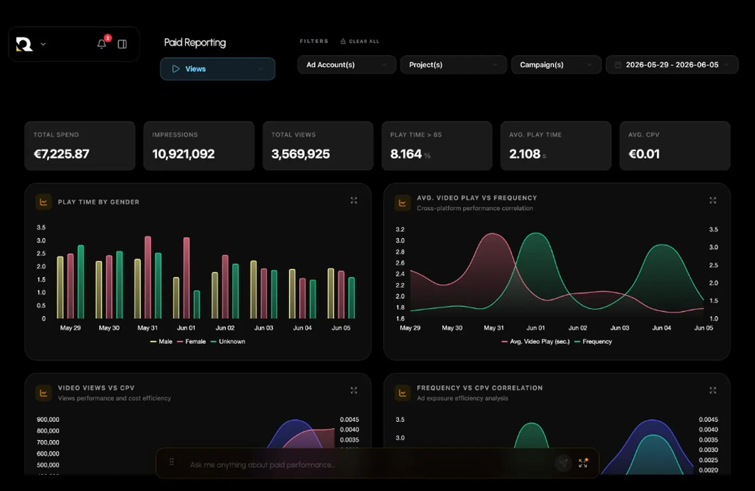
Task: Toggle the Male series in the gender legend
Action: [x=161, y=342]
